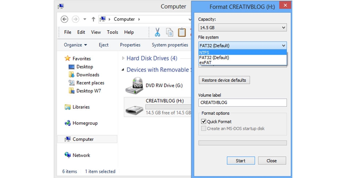Select the CREATIVBLOG (H:) drive icon
Viewport: 350px width, 178px height.
coord(134,110)
